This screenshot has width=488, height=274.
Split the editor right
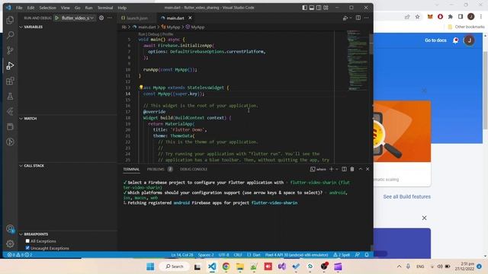click(358, 18)
